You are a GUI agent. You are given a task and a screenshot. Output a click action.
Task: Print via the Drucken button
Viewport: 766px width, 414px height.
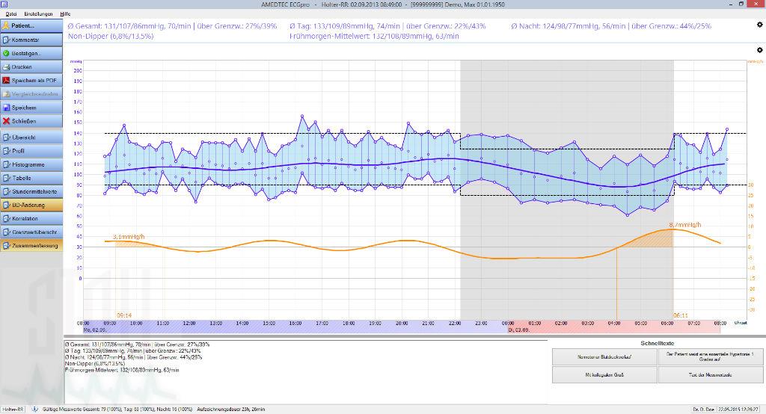coord(30,67)
